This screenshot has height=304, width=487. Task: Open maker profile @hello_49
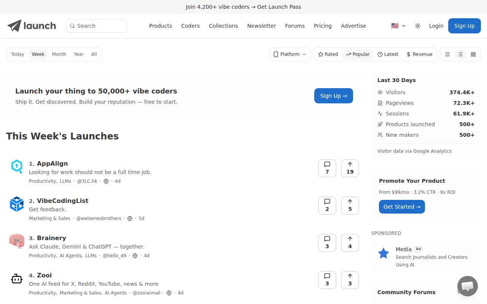115,256
